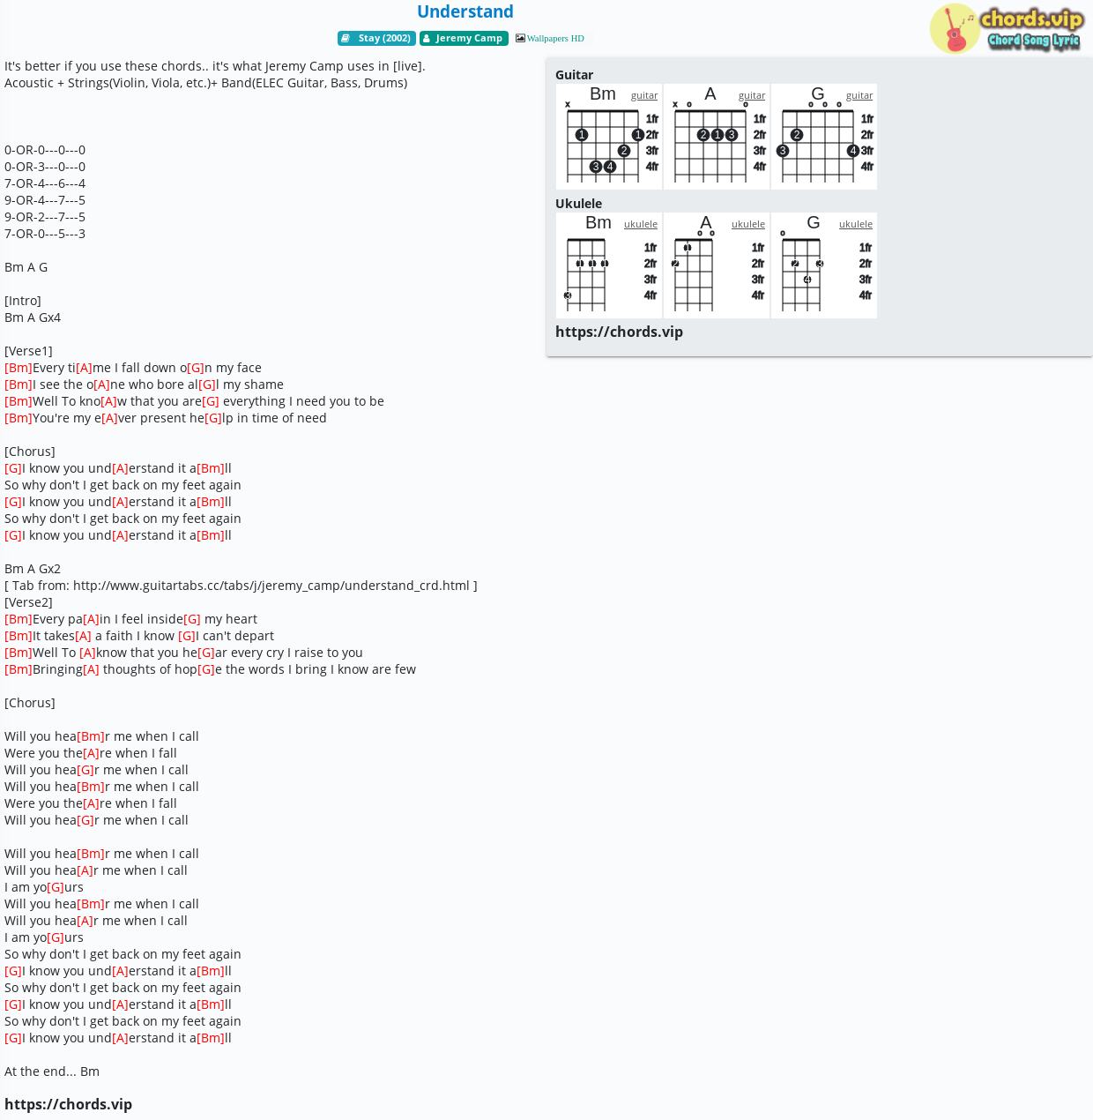Click the 'At the end... Bm' line

pos(52,1071)
